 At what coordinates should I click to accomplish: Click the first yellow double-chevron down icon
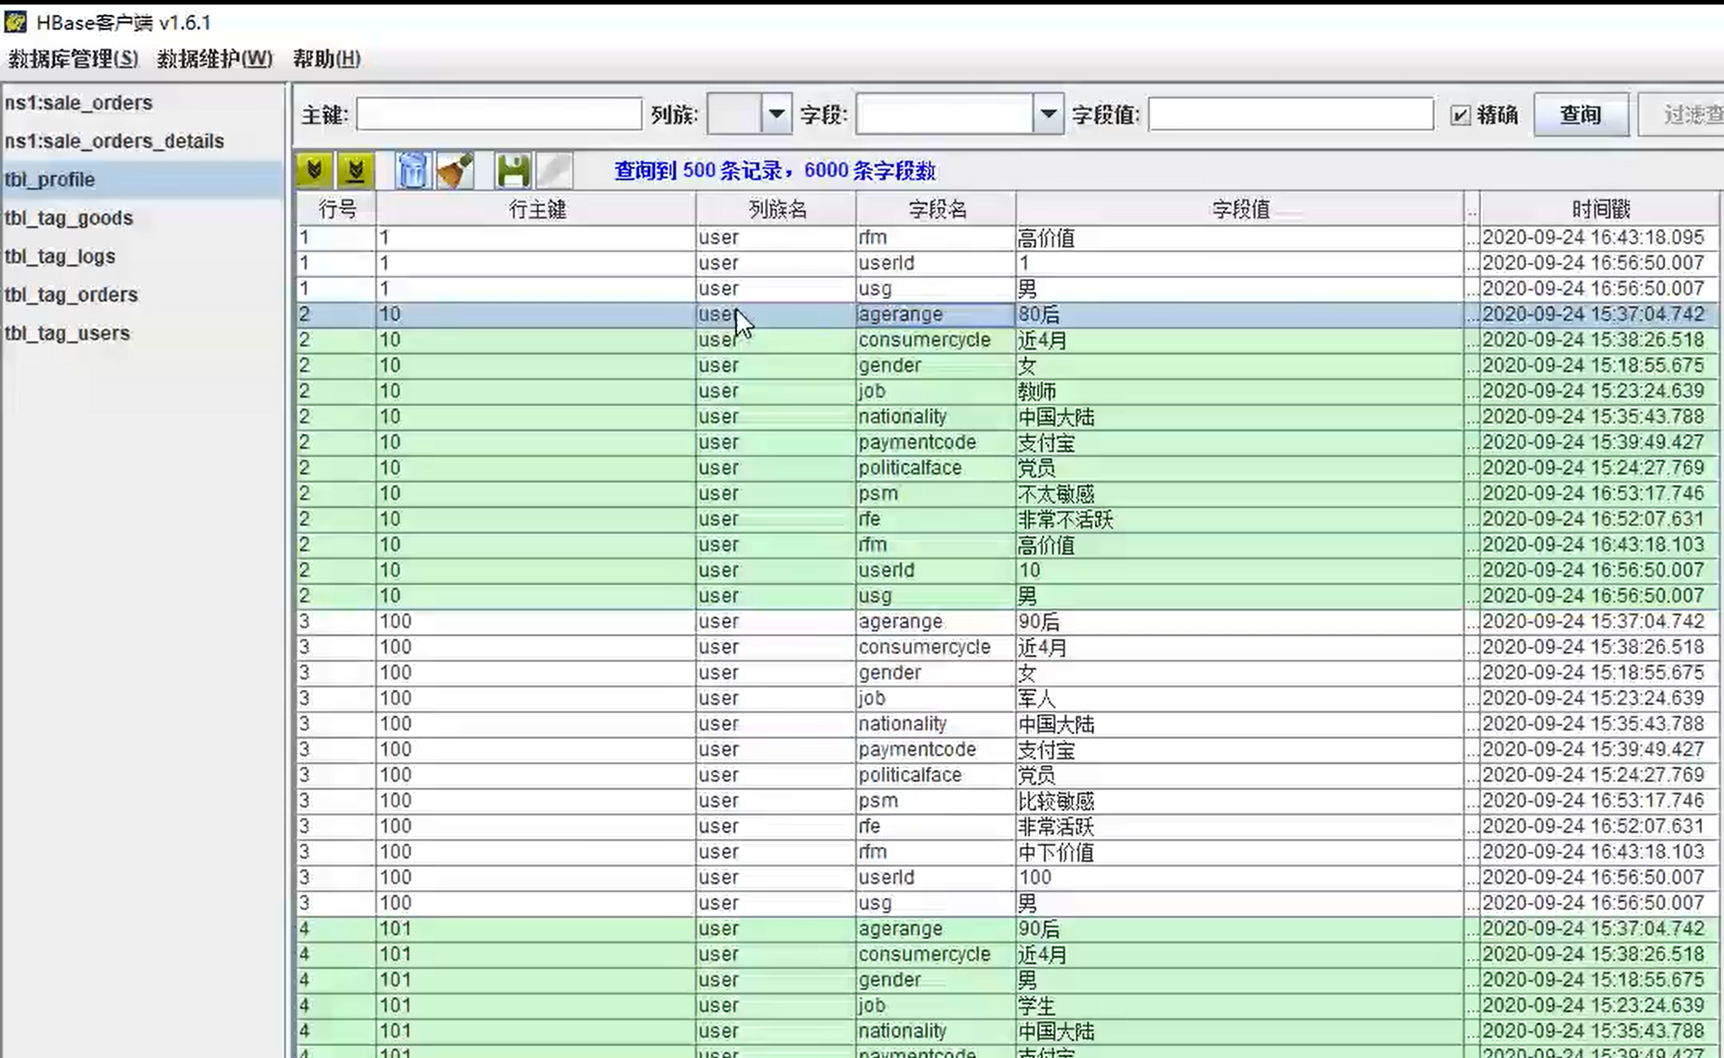coord(314,170)
